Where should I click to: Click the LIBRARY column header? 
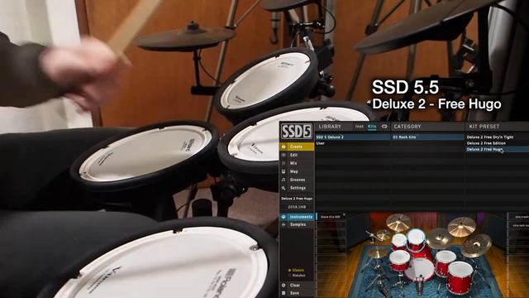(330, 127)
